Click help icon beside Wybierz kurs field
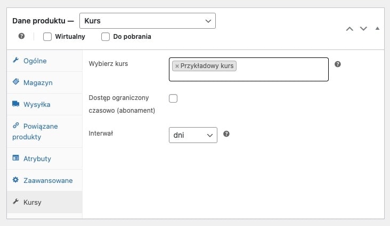 click(337, 64)
